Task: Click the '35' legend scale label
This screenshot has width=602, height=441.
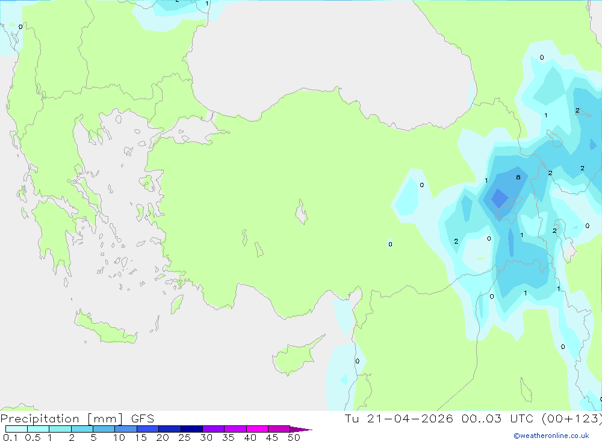Action: [x=228, y=437]
